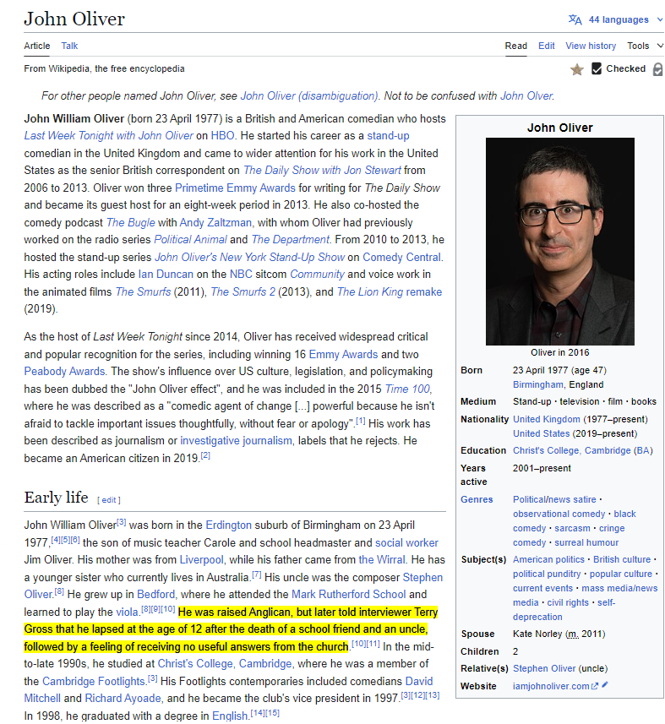Viewport: 665px width, 724px height.
Task: Open the investigative journalism link
Action: point(236,440)
